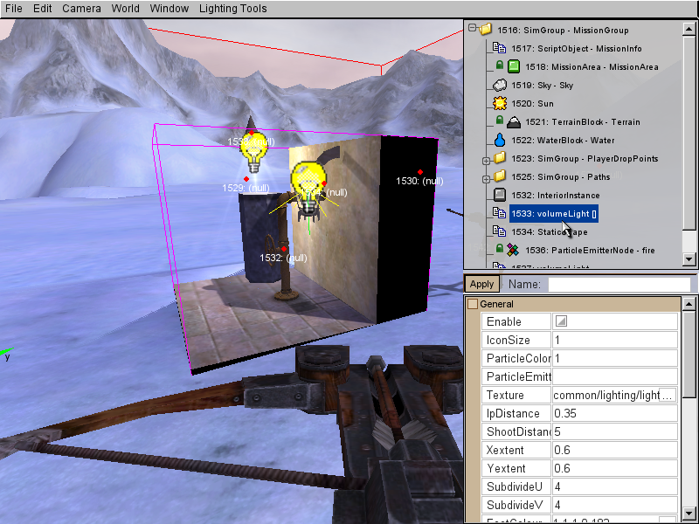Click the ScriptObject MissionInfo document icon
Viewport: 699px width, 524px height.
(x=501, y=48)
